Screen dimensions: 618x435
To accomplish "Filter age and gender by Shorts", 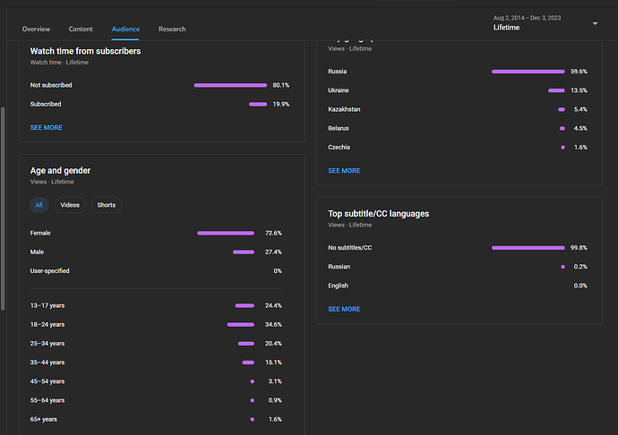I will tap(106, 205).
